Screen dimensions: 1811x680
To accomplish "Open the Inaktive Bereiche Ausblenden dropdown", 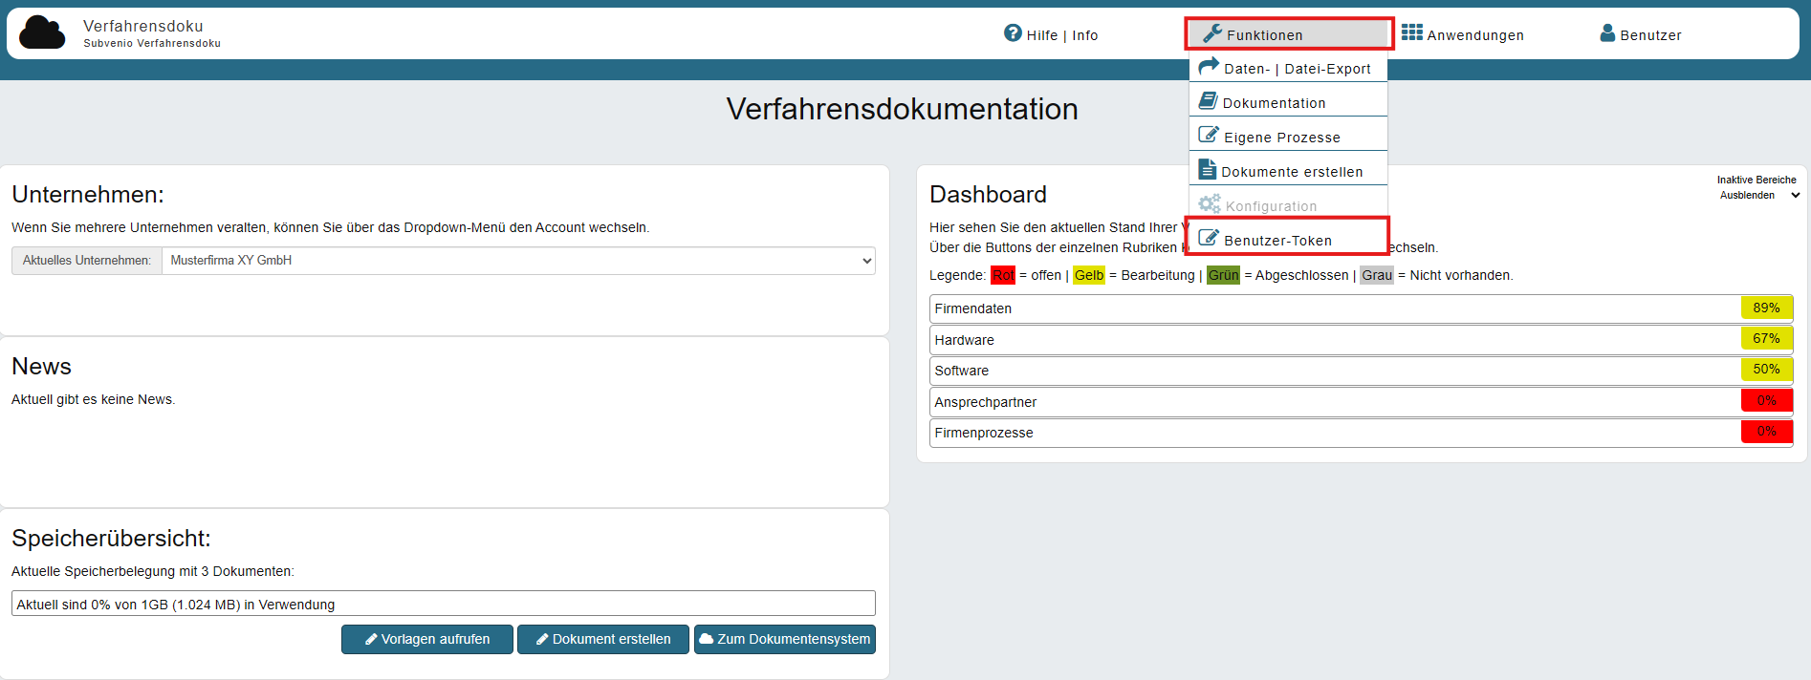I will [1759, 195].
